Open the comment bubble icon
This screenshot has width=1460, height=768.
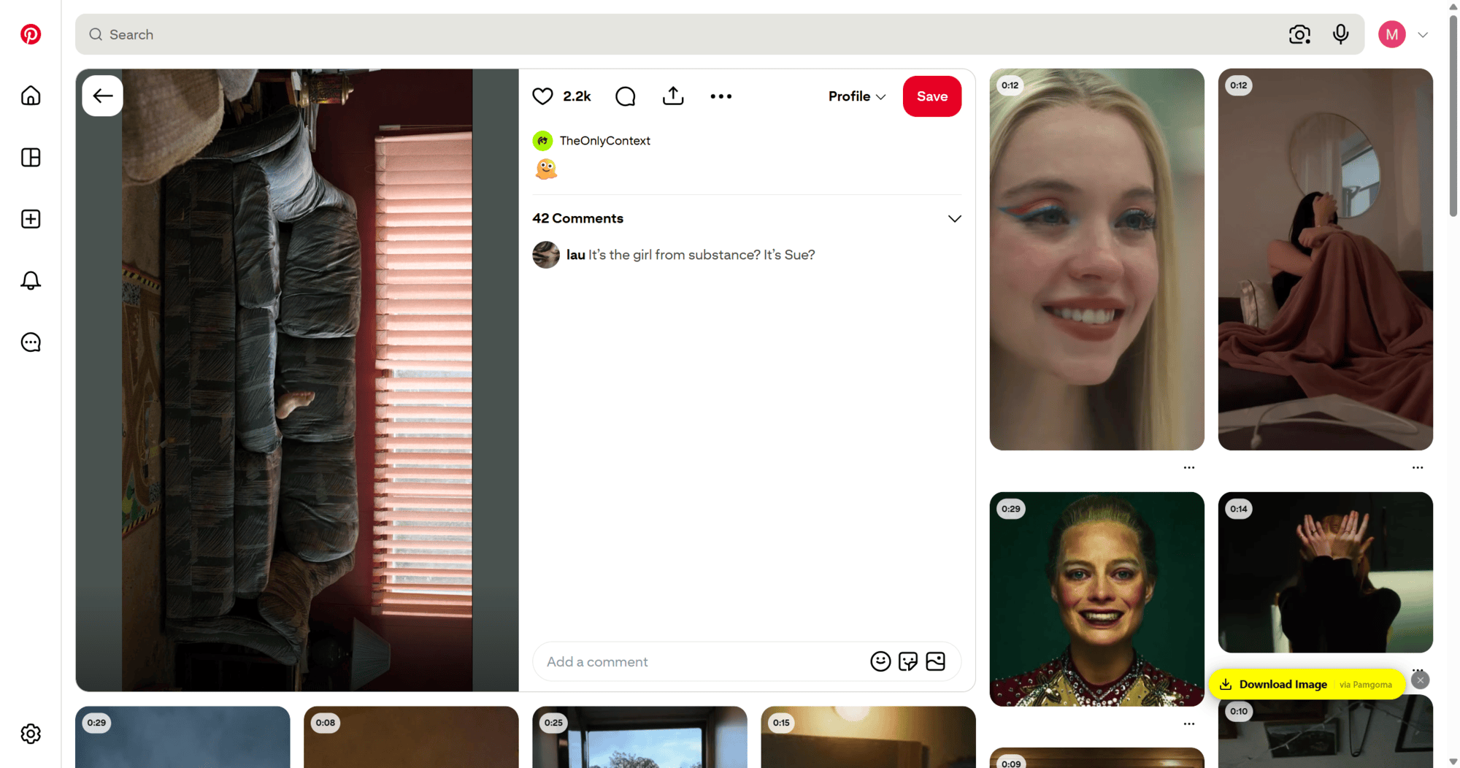(x=626, y=96)
